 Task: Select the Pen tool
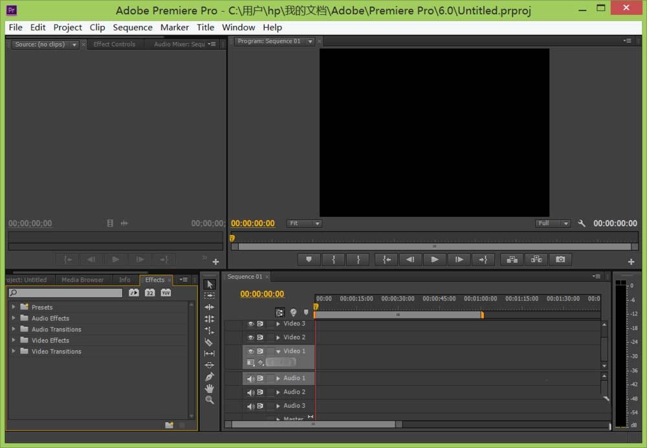[209, 377]
